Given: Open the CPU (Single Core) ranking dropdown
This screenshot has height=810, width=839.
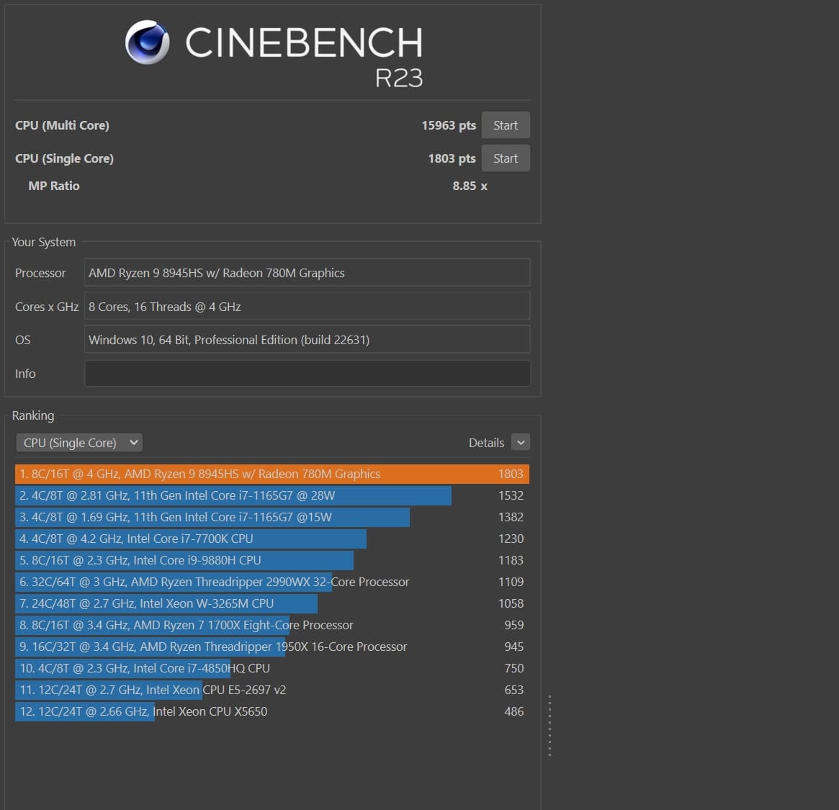Looking at the screenshot, I should click(x=79, y=443).
